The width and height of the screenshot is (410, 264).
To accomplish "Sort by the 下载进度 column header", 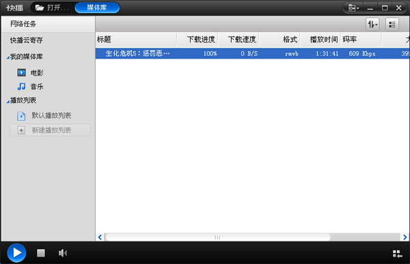I will coord(198,40).
